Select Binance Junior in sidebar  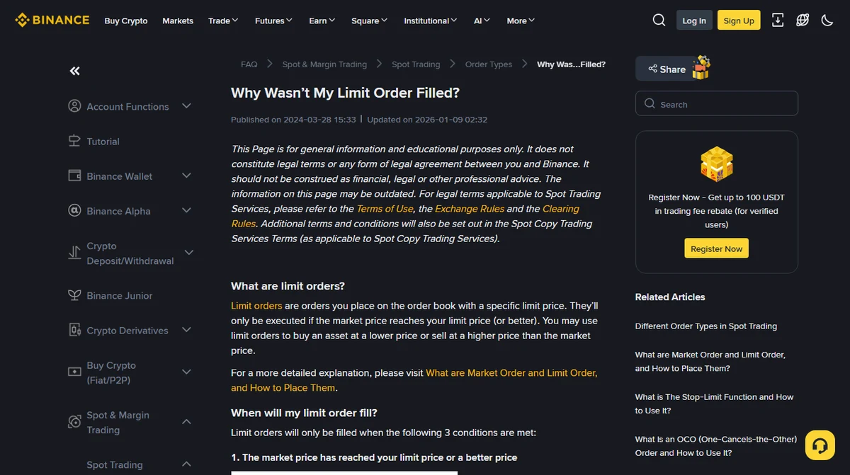(119, 296)
